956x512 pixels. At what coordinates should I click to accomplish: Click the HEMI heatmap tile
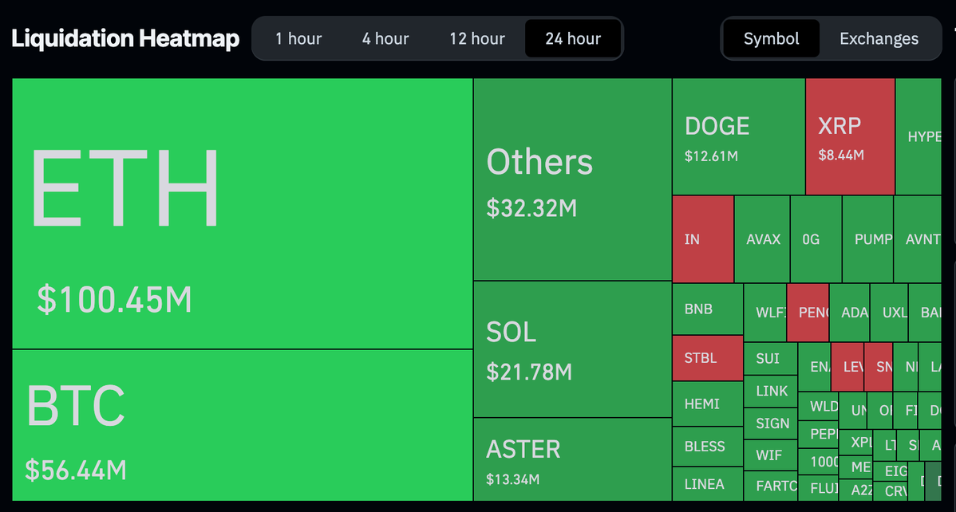pos(707,404)
